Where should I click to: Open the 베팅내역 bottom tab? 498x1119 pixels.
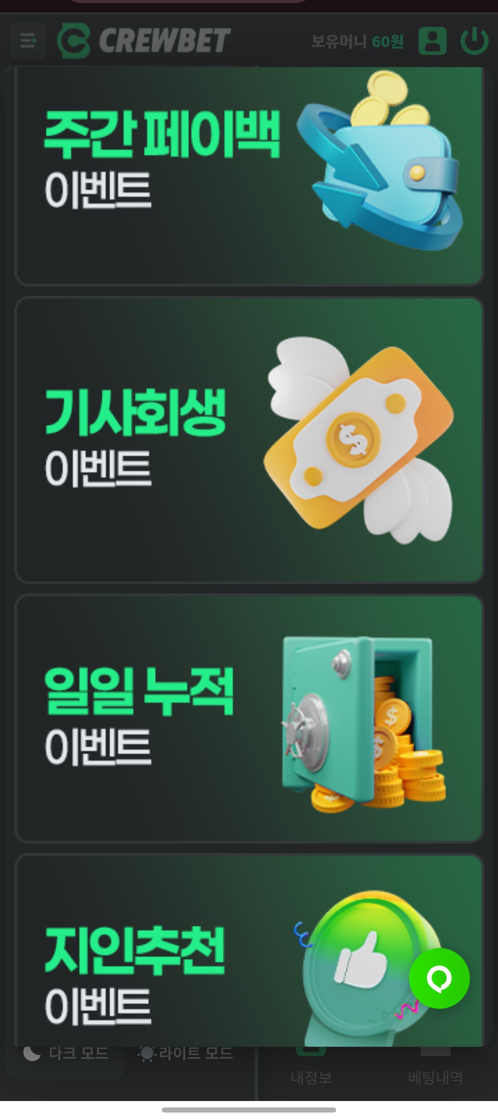tap(435, 1077)
